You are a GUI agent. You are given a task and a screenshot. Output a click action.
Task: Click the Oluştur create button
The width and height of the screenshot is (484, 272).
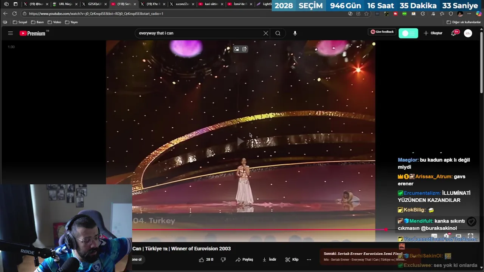[433, 33]
